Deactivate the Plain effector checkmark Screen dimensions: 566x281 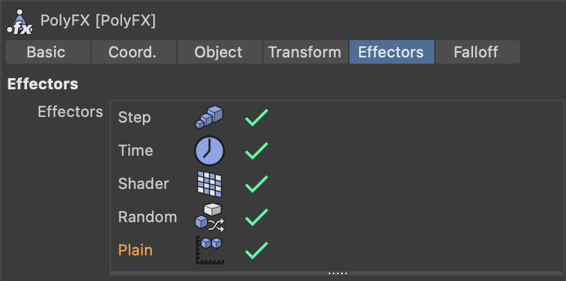click(256, 250)
